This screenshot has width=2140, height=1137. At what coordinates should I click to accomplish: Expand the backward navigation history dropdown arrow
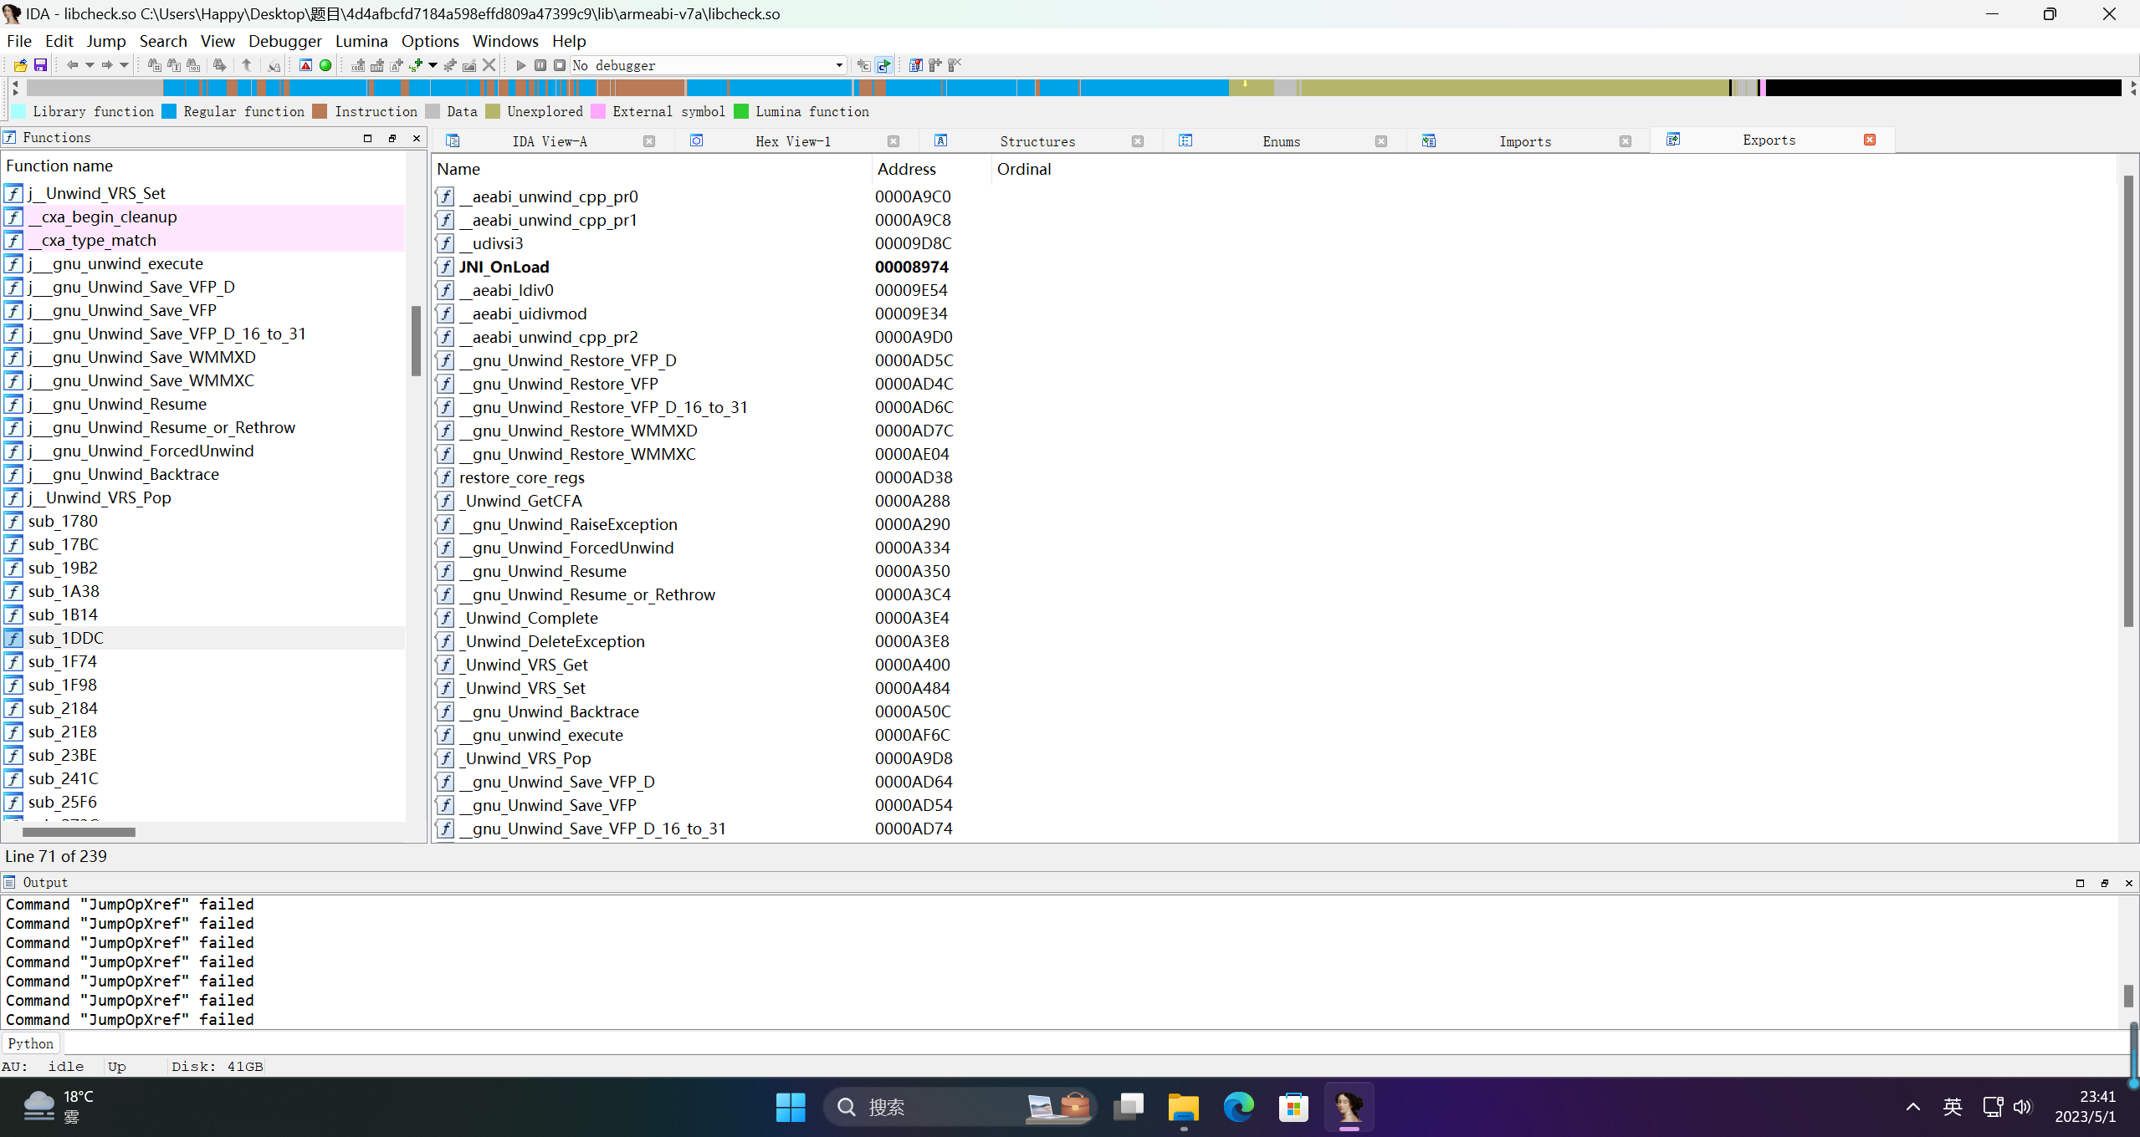89,65
